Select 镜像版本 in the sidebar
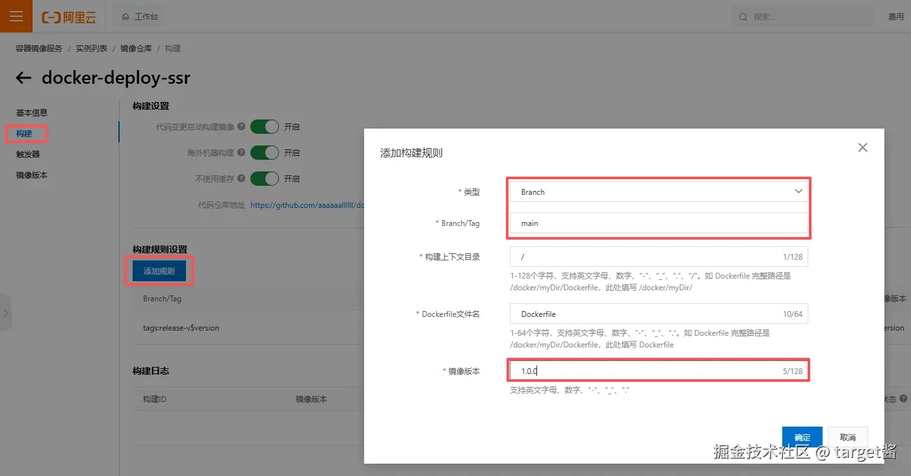The width and height of the screenshot is (911, 476). [32, 175]
